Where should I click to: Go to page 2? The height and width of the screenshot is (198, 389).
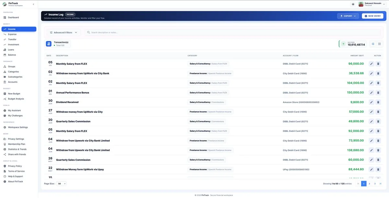(369, 183)
